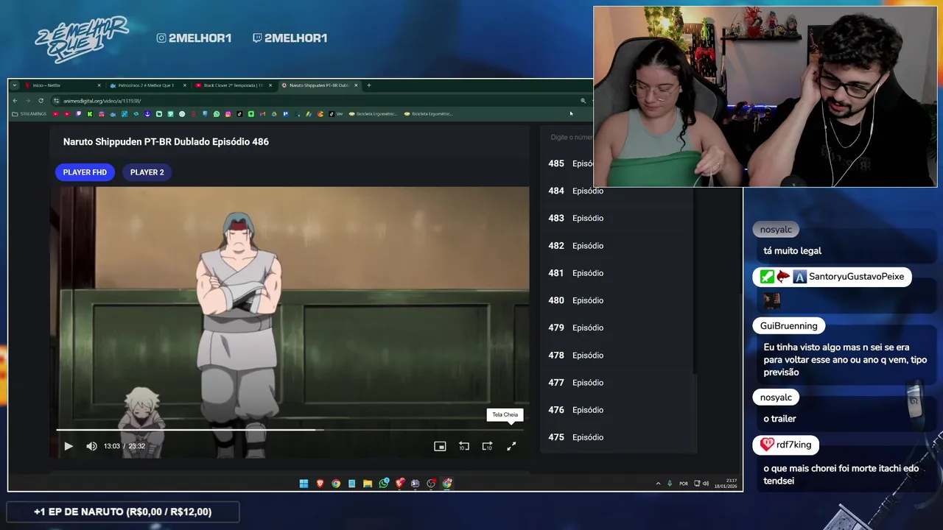Skip forward 10 seconds in video

tap(487, 446)
